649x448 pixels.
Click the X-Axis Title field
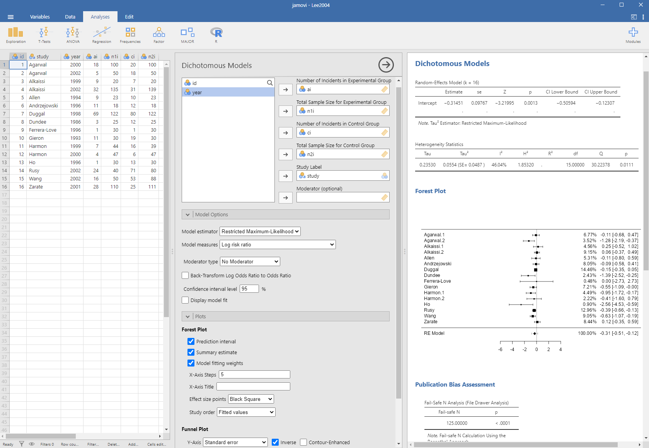(253, 386)
